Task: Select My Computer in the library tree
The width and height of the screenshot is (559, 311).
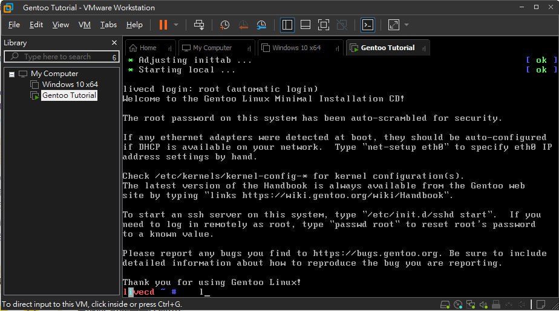Action: click(54, 74)
